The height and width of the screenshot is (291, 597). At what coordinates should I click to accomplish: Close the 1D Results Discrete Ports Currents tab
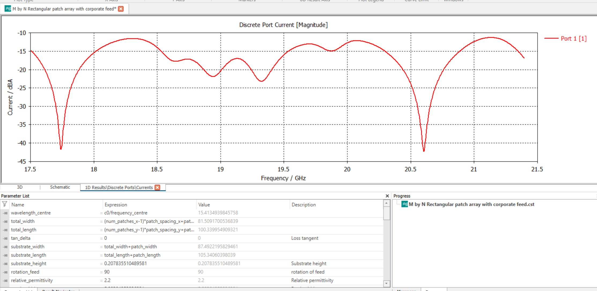pos(158,187)
